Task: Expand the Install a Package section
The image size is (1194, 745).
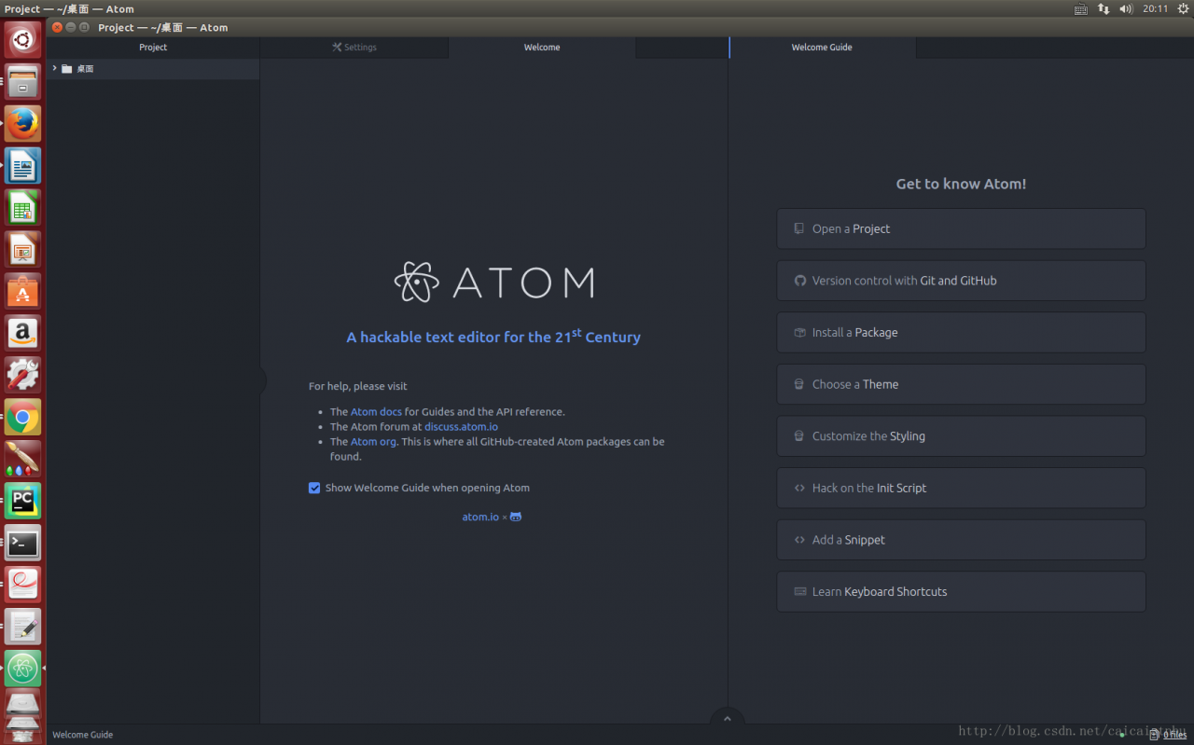Action: coord(961,333)
